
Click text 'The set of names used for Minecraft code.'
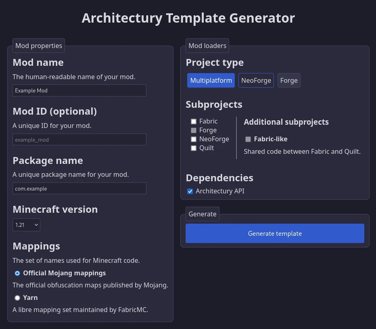click(76, 261)
